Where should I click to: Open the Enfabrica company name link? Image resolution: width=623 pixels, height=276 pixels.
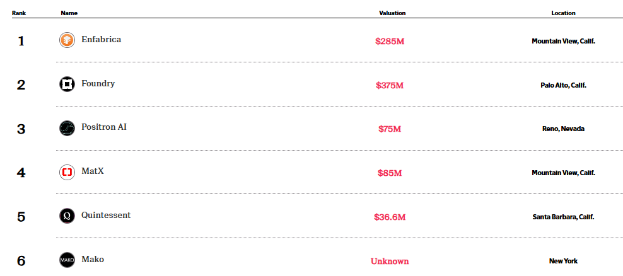coord(101,40)
